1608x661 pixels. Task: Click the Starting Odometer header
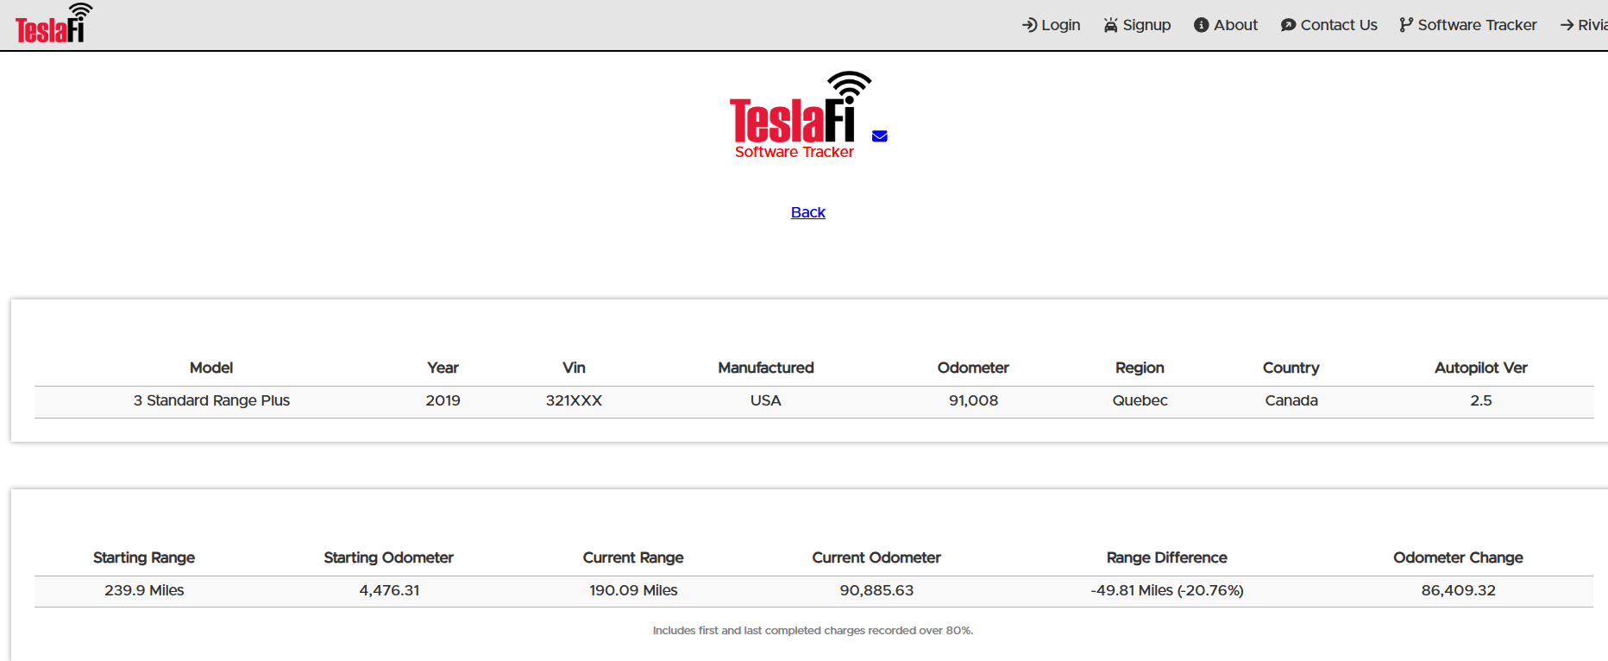click(x=388, y=557)
